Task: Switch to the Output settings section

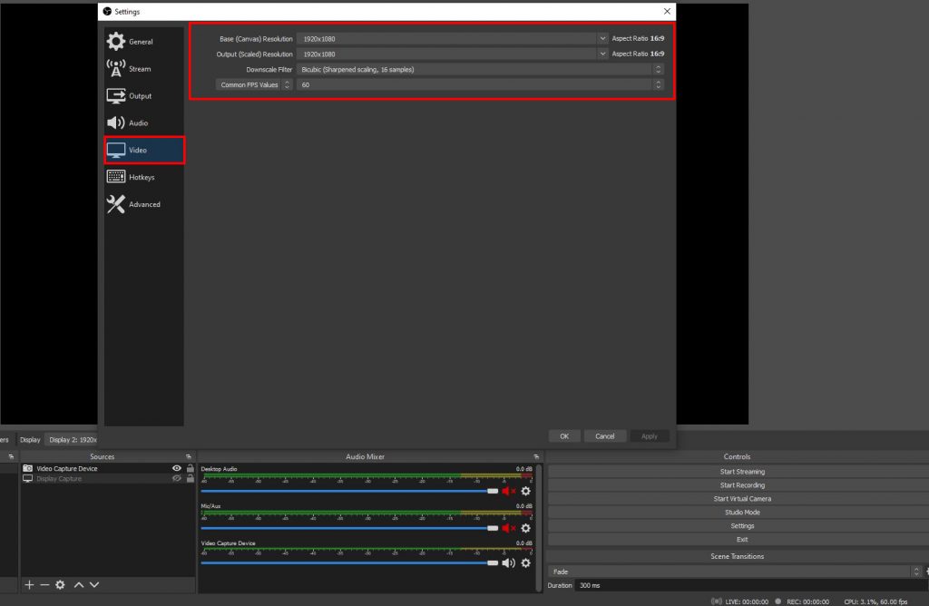Action: 144,96
